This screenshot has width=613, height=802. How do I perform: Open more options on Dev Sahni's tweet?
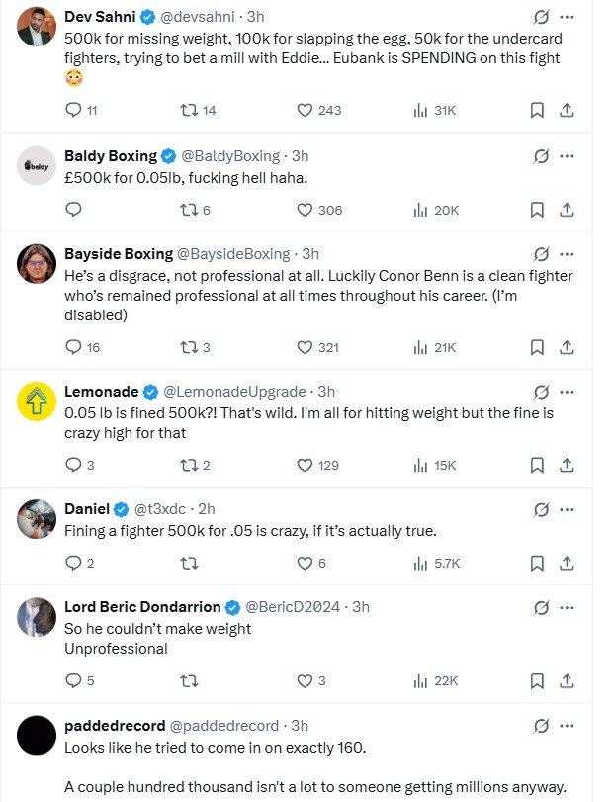coord(567,18)
